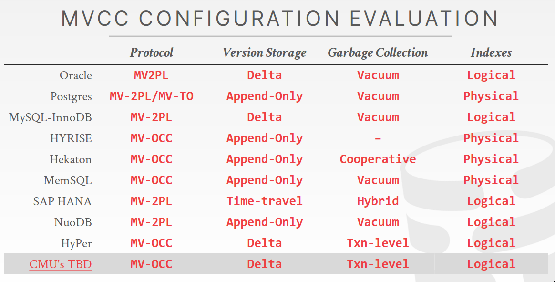Select the Hybrid garbage collection cell
Viewport: 555px width, 282px height.
(378, 201)
